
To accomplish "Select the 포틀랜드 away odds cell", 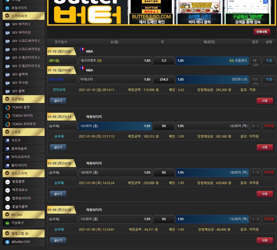I will pyautogui.click(x=212, y=61).
